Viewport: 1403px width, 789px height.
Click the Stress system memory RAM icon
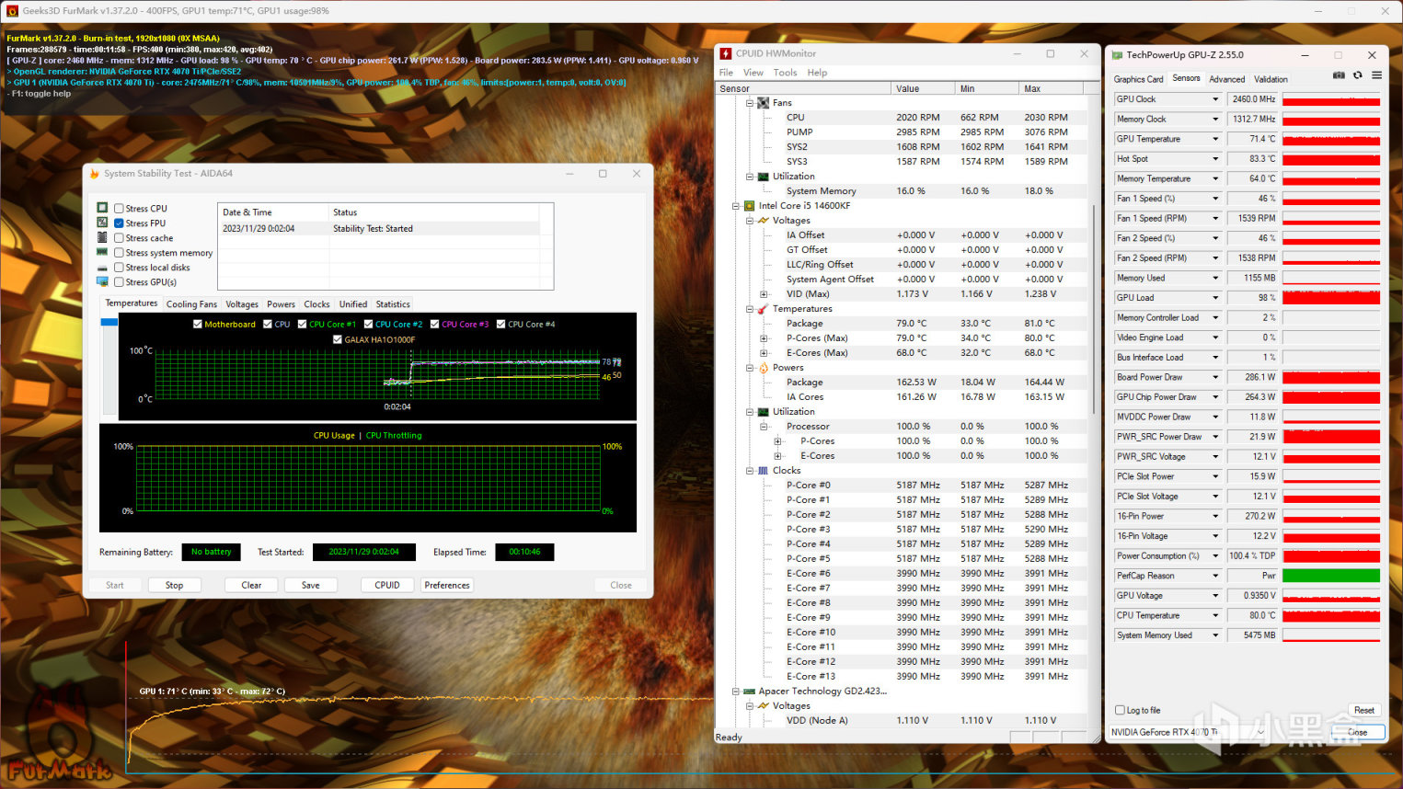coord(102,252)
